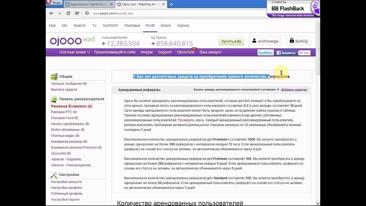Select the Profit navigation item
Viewport: 366px width, 206px height.
[150, 25]
